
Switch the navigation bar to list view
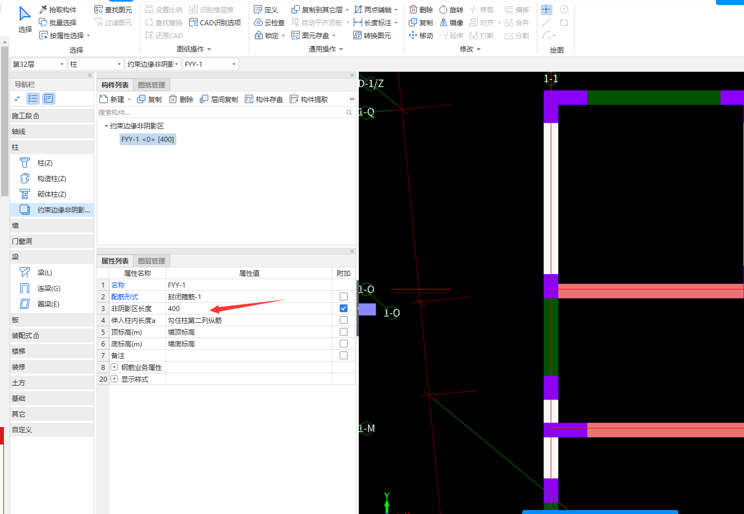pos(33,99)
